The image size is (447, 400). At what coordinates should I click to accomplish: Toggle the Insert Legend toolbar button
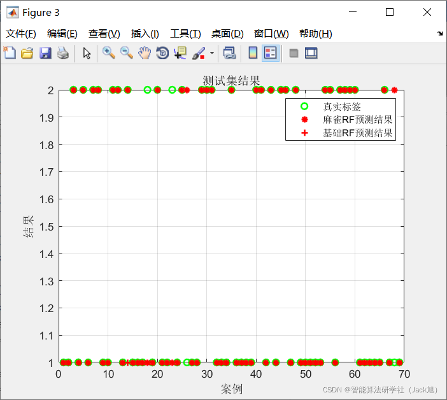coord(270,53)
